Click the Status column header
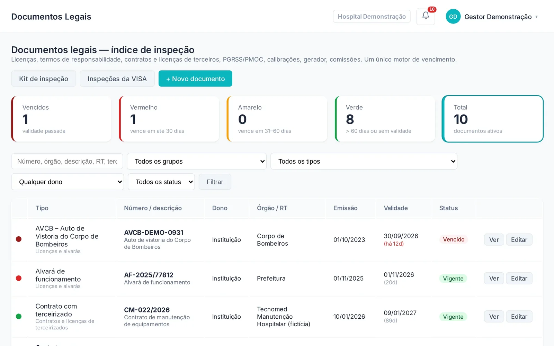This screenshot has width=554, height=346. pos(448,208)
